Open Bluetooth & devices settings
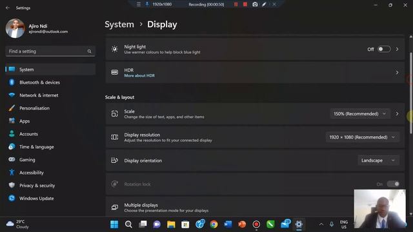Viewport: 413px width, 232px height. [50, 82]
